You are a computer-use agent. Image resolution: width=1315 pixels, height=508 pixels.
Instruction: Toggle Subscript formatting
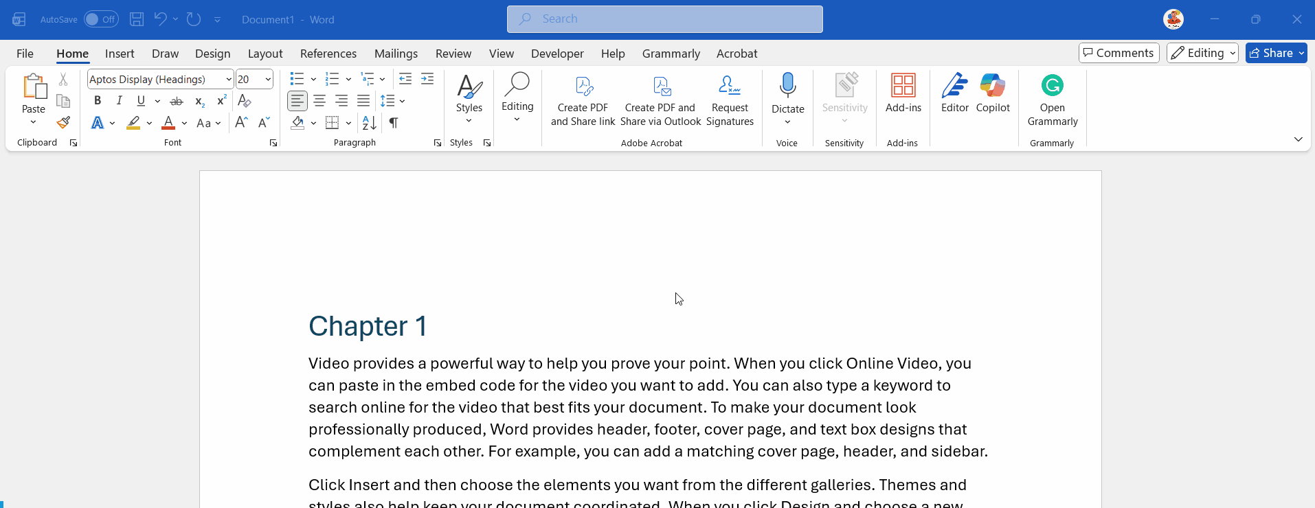coord(199,101)
